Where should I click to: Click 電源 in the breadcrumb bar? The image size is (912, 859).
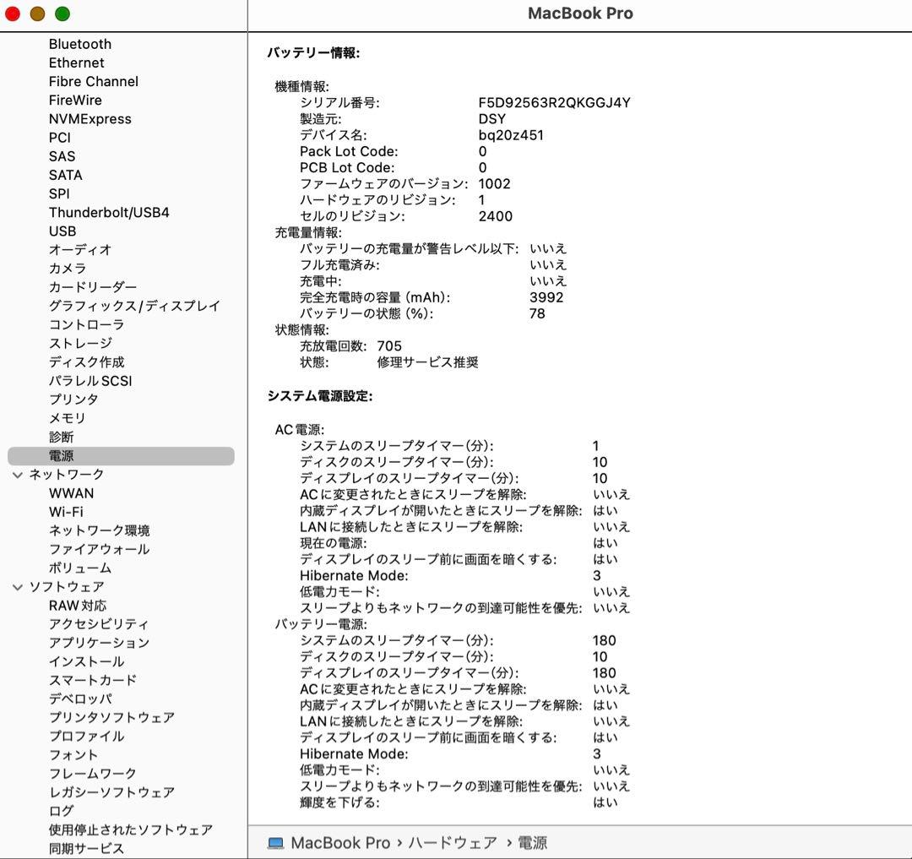[x=534, y=842]
